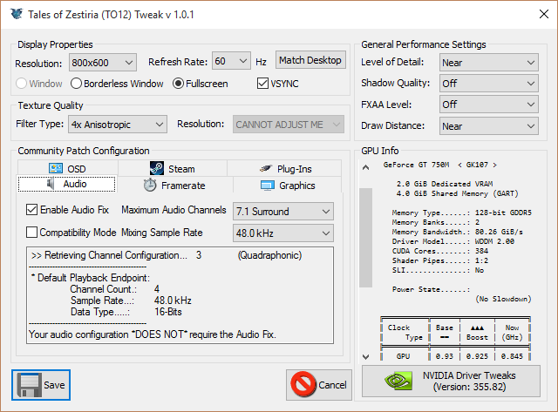Click GPU Info scroll up arrow

[x=365, y=167]
